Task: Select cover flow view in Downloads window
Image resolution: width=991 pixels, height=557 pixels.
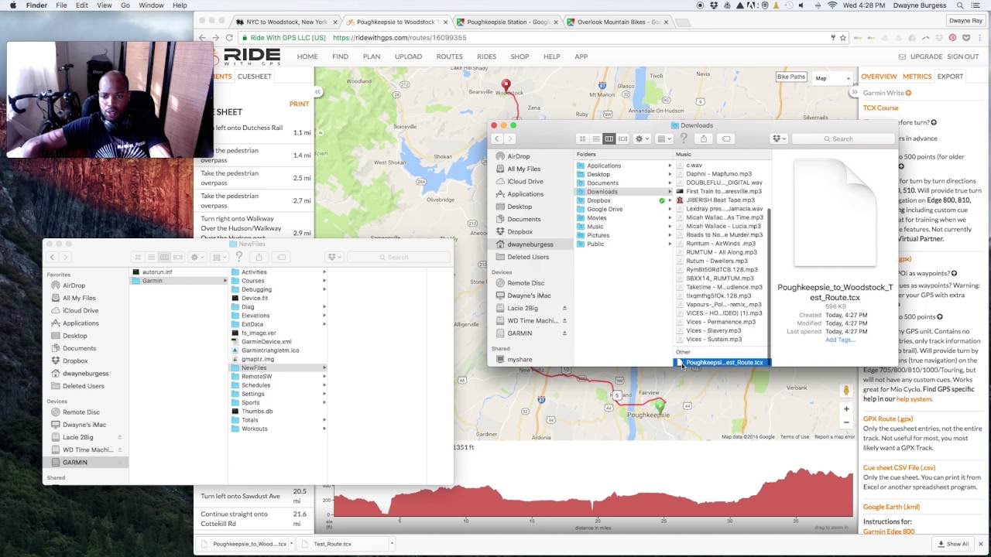Action: pyautogui.click(x=622, y=138)
